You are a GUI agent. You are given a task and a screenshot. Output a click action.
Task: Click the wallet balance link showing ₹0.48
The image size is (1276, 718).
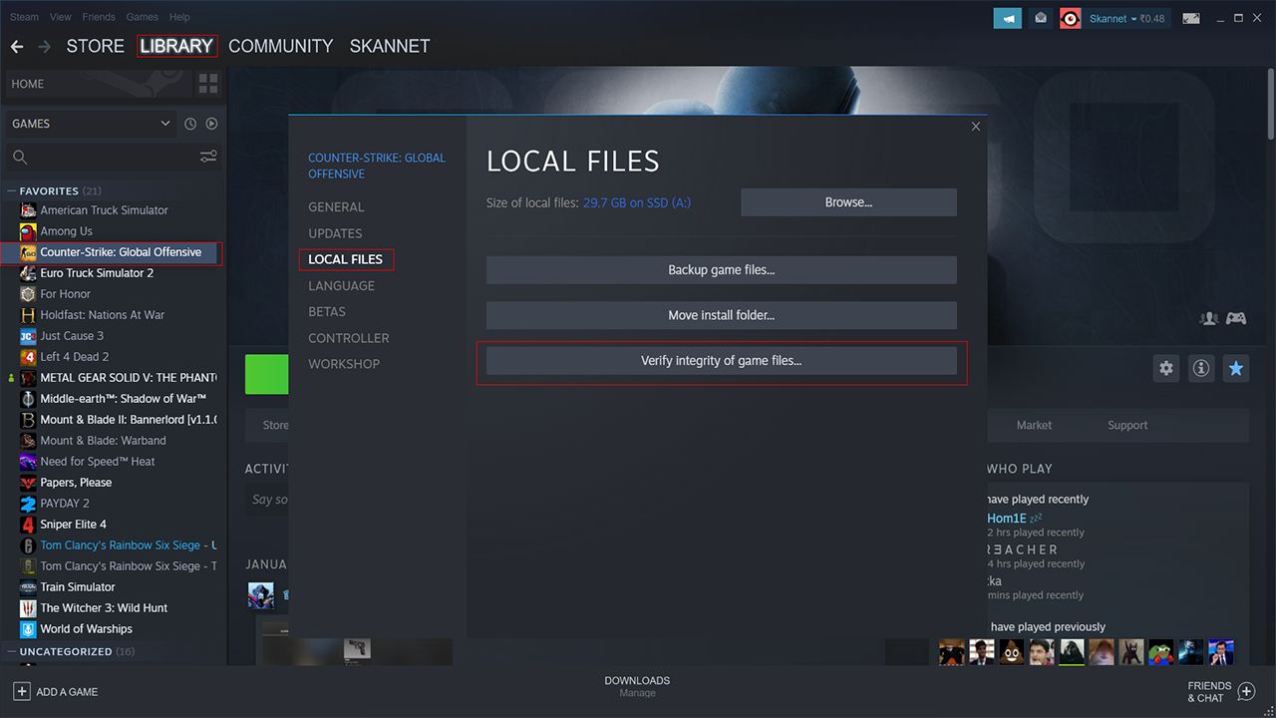[x=1151, y=18]
